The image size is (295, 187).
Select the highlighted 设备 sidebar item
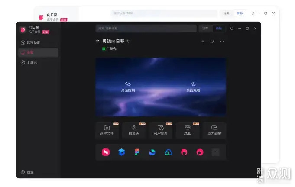[x=38, y=52]
